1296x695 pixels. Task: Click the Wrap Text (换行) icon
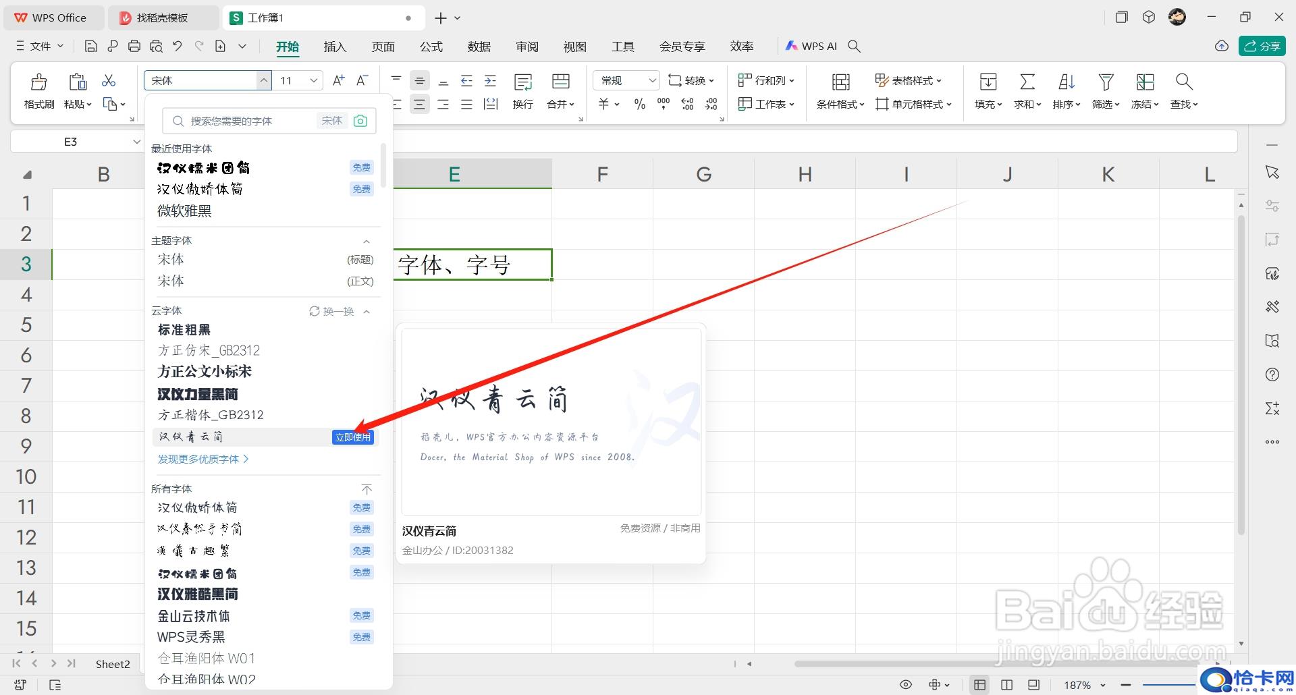pos(523,82)
